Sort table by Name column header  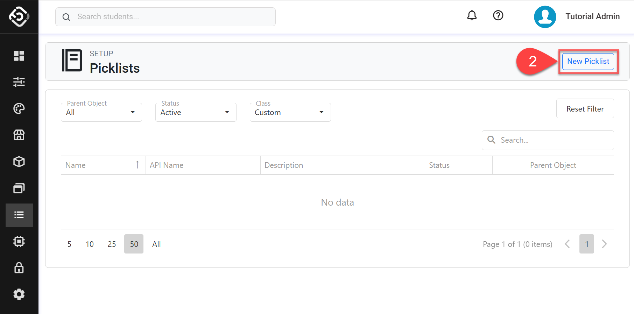coord(76,165)
